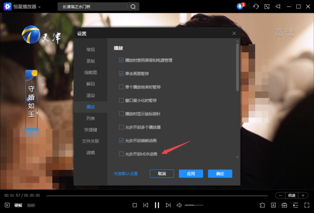Click the 恢复默认设置 link
The height and width of the screenshot is (213, 314).
pos(126,173)
